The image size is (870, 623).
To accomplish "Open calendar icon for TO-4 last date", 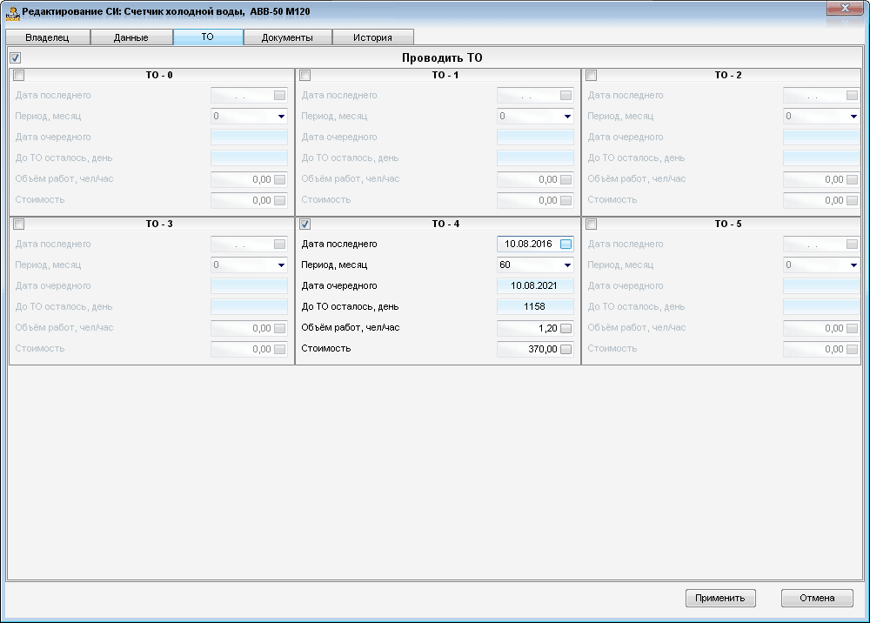I will (x=566, y=245).
